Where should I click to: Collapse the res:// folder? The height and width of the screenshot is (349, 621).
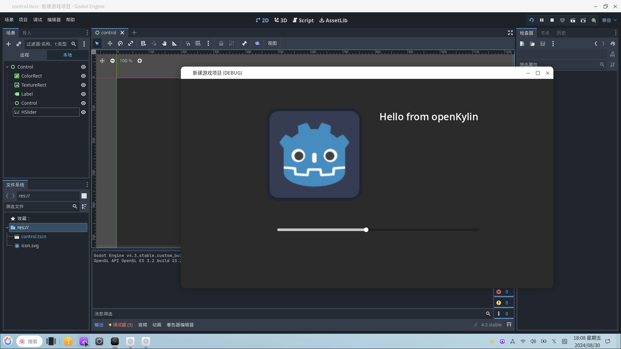point(7,227)
